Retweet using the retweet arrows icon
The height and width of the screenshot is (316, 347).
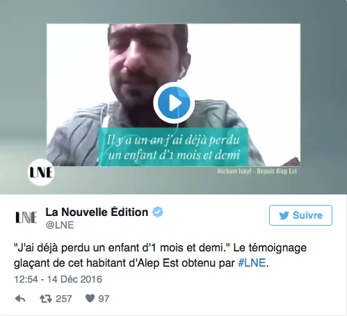pyautogui.click(x=46, y=299)
